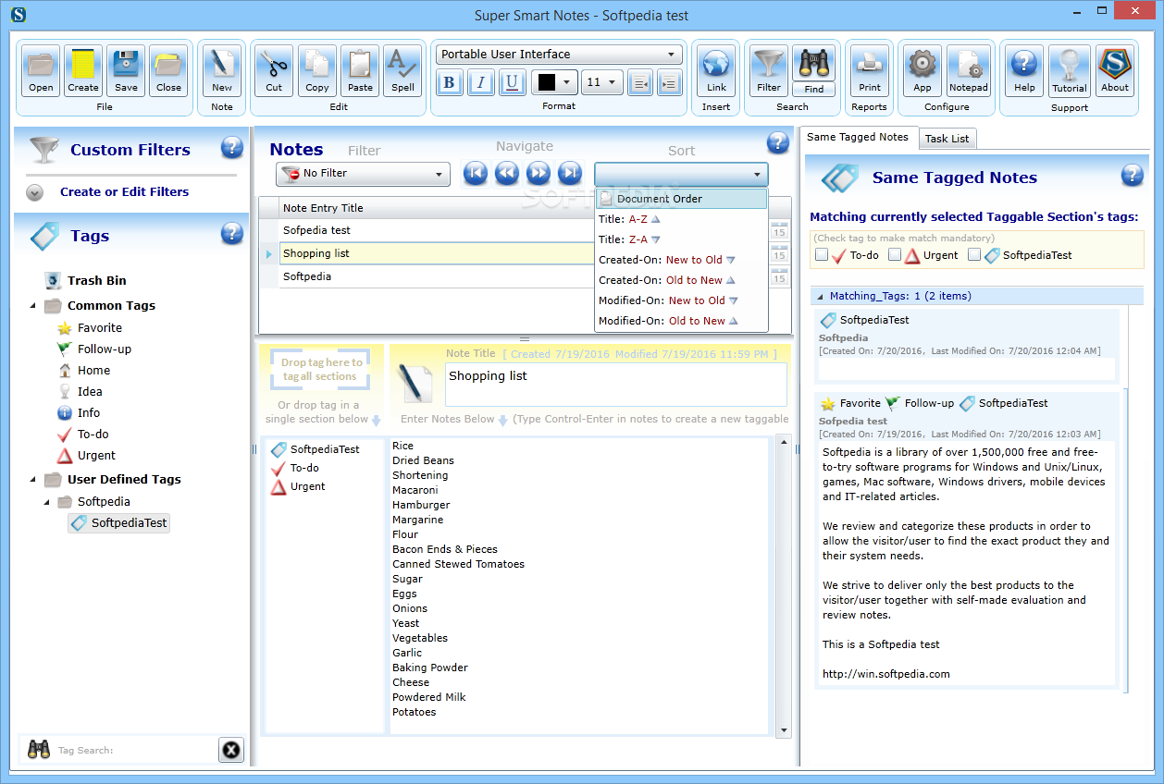Close the file using Close folder icon
This screenshot has width=1164, height=784.
tap(168, 71)
